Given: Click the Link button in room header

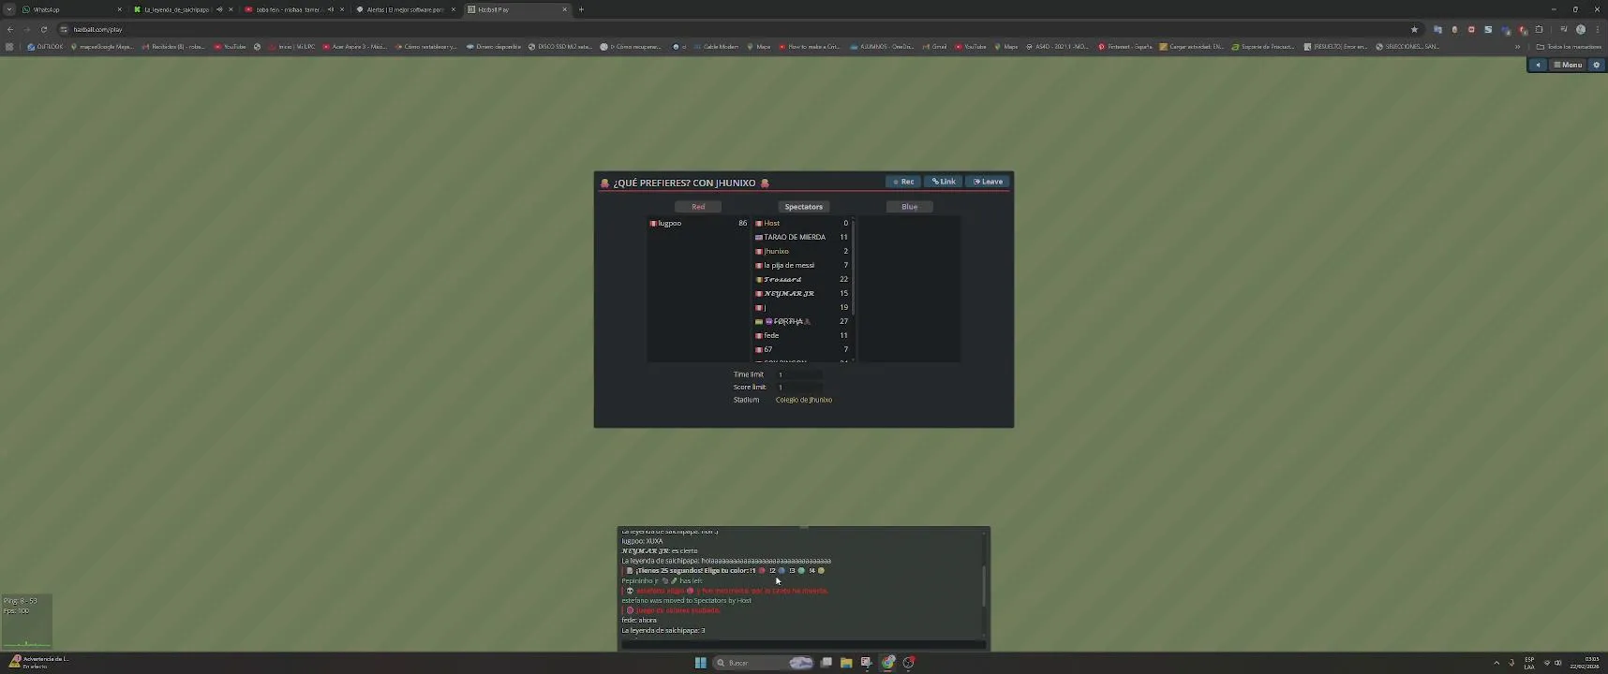Looking at the screenshot, I should tap(944, 182).
